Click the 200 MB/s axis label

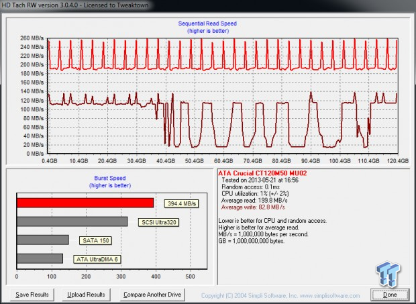tap(32, 64)
